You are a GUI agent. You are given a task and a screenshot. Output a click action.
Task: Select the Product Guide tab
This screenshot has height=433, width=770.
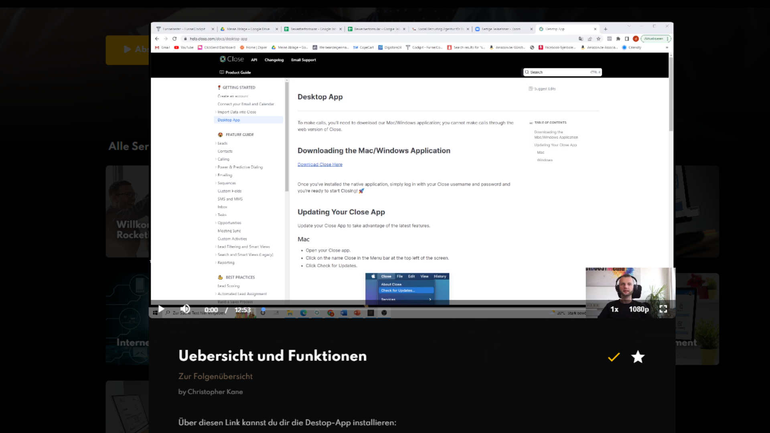click(x=235, y=72)
